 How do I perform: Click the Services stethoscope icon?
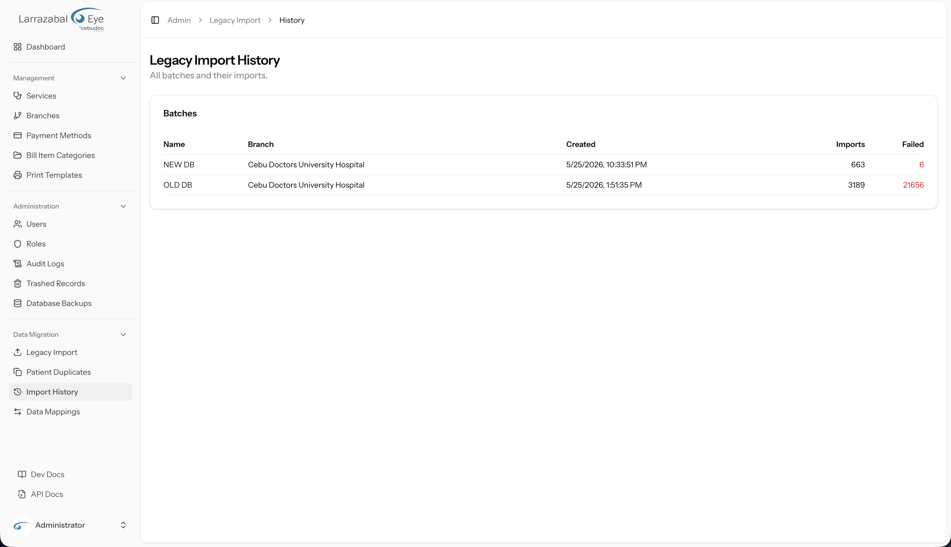click(x=18, y=96)
